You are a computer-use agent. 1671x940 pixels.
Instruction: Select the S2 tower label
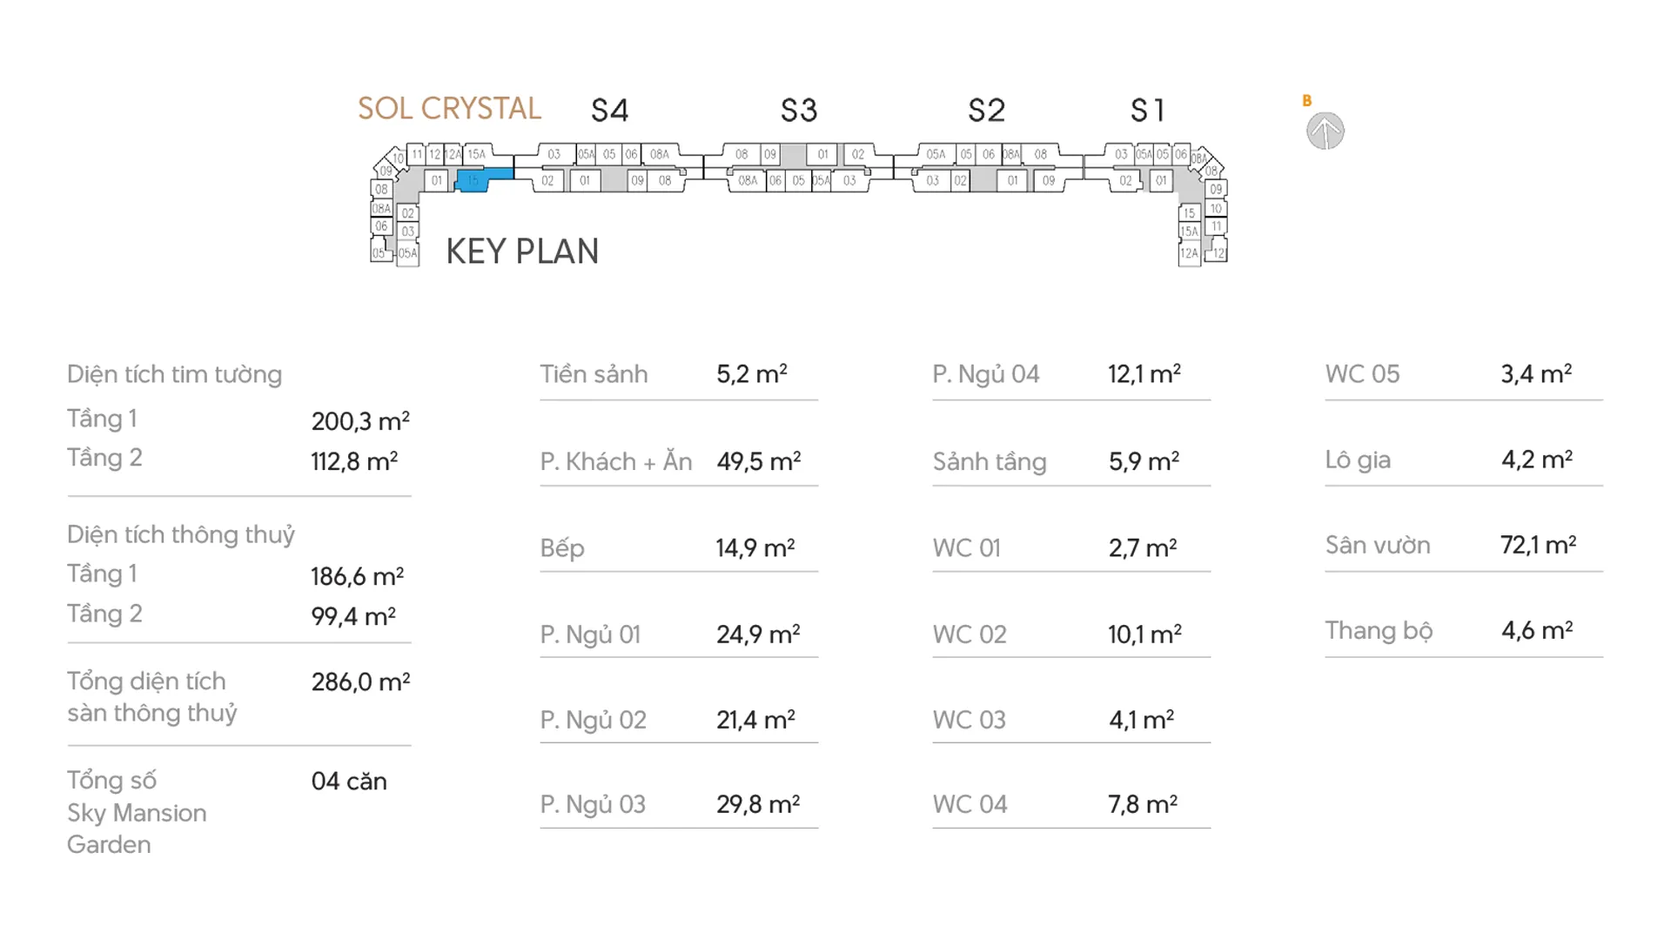pyautogui.click(x=987, y=111)
